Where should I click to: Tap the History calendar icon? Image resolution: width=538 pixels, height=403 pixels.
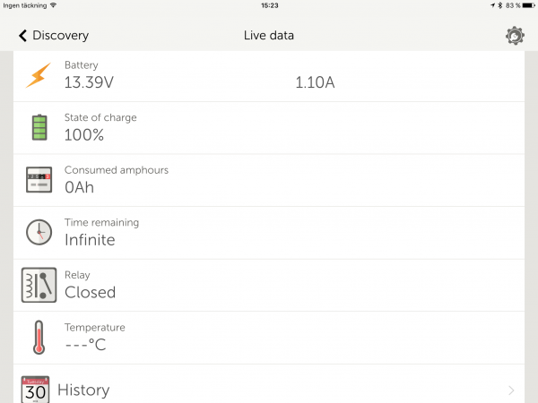(36, 390)
